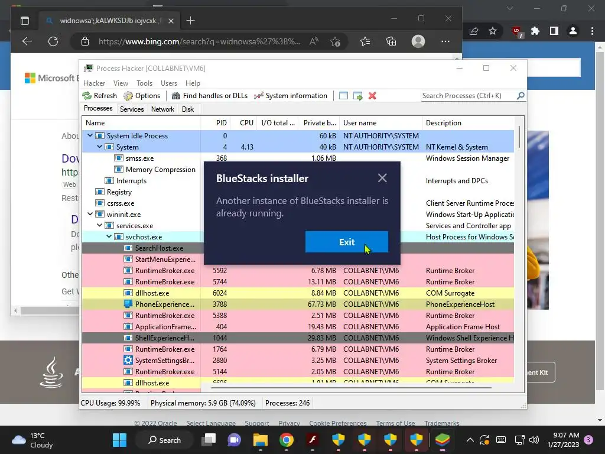Sort by the PID column header
605x454 pixels.
click(x=216, y=123)
